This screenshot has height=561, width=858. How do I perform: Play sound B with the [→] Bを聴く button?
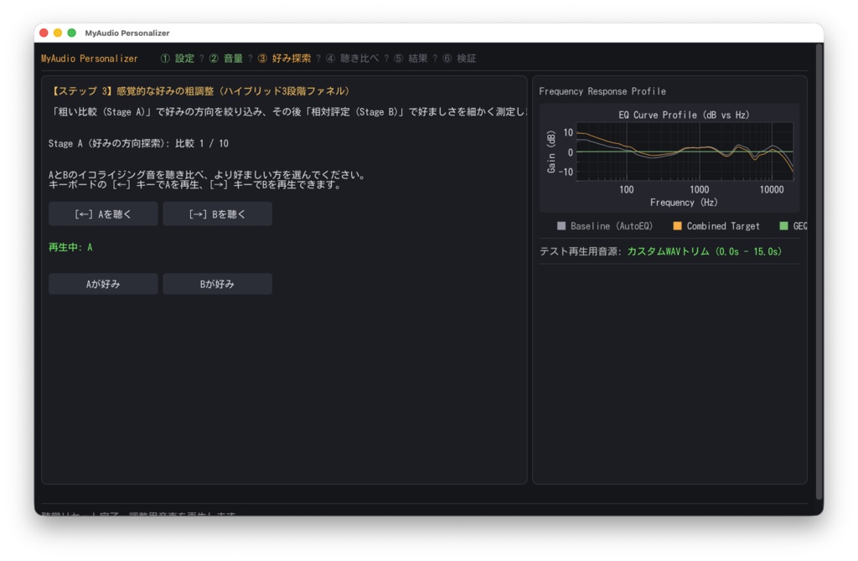point(217,214)
